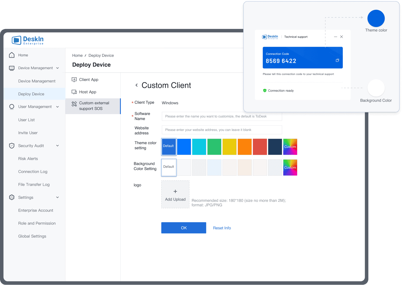
Task: Click the Custom external support SOS icon
Action: 74,104
